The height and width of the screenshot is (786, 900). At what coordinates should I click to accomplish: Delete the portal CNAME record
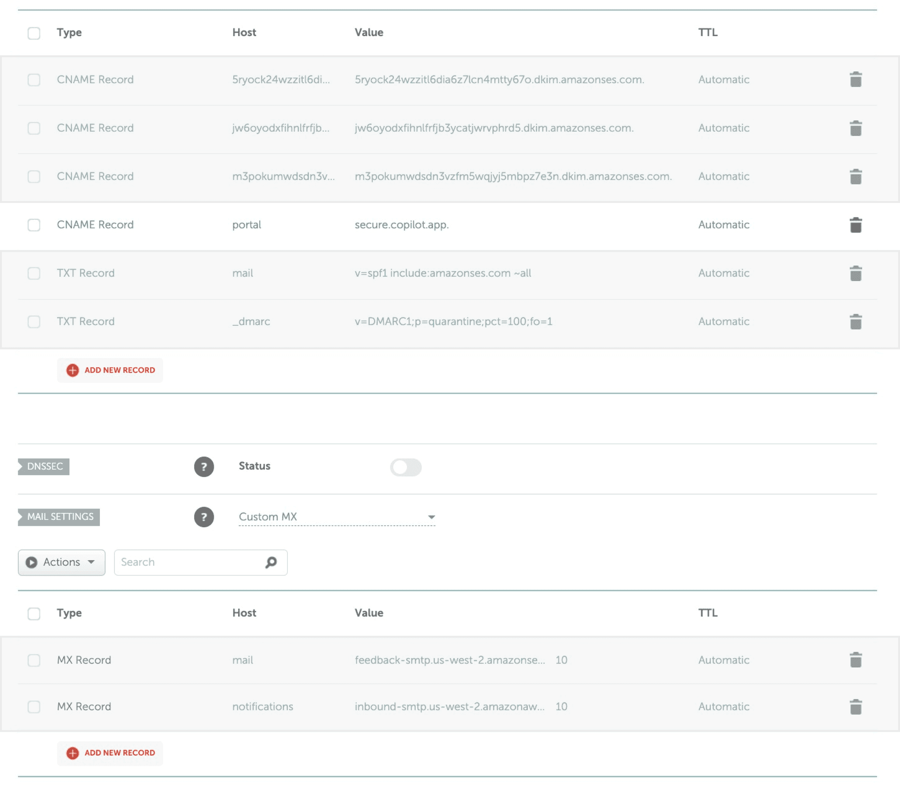pos(856,225)
